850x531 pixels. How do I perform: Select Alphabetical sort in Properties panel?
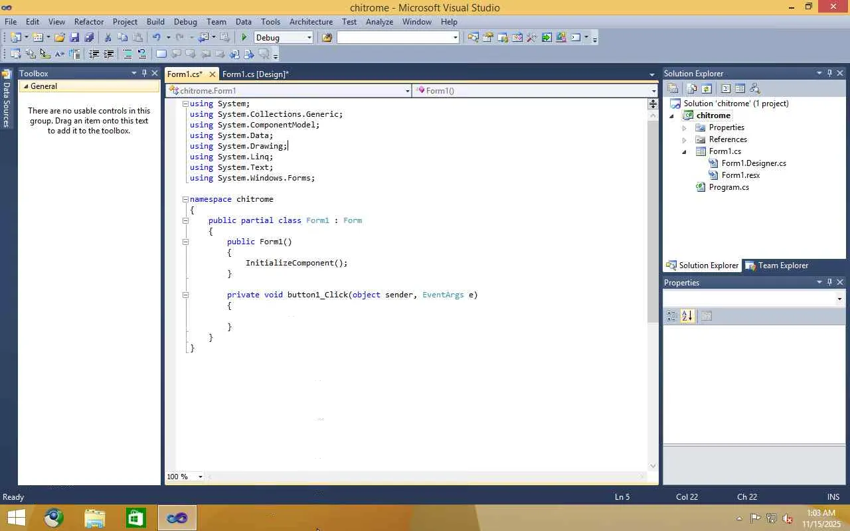click(687, 316)
